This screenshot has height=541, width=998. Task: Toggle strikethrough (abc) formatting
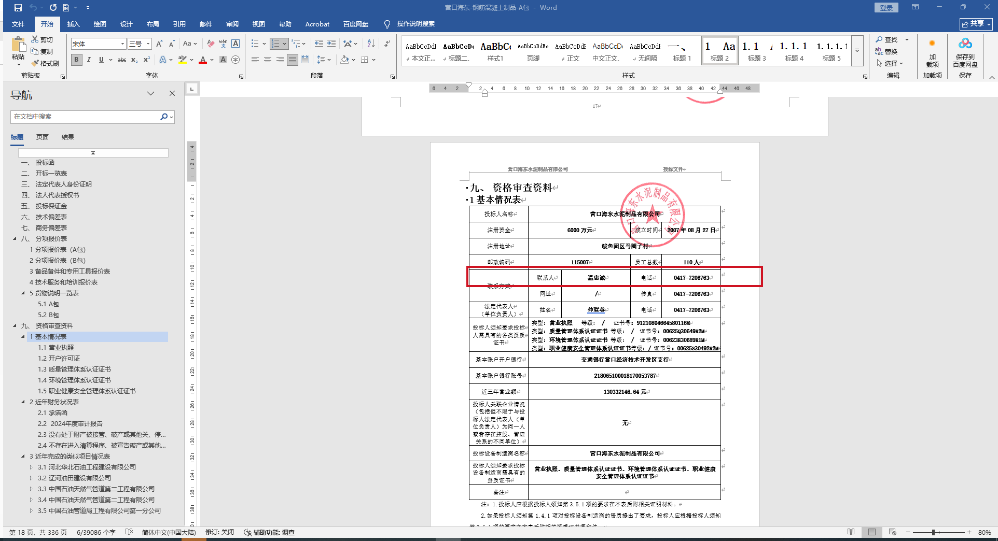pyautogui.click(x=122, y=60)
